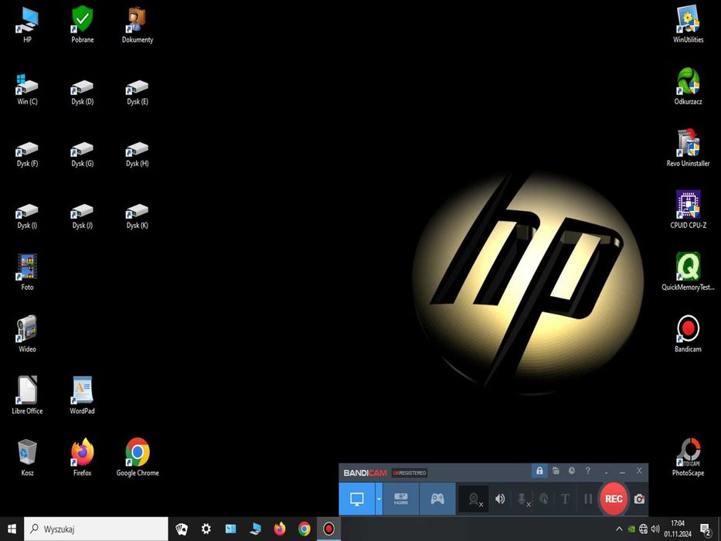Select the Dysk (J) drive icon
The image size is (721, 541).
point(83,216)
